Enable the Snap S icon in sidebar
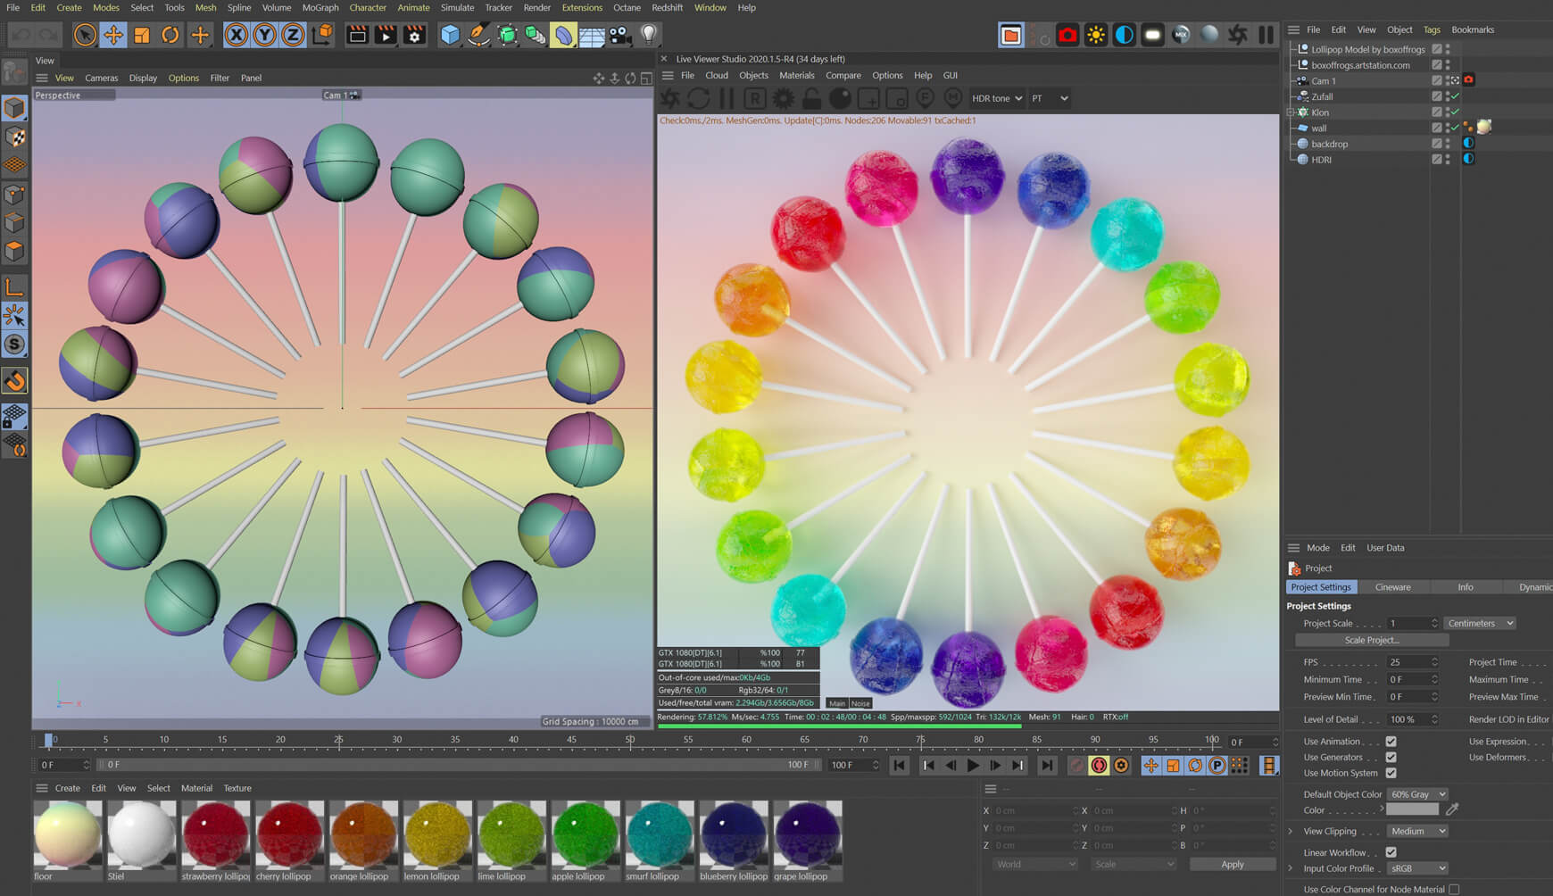The width and height of the screenshot is (1553, 896). 14,344
